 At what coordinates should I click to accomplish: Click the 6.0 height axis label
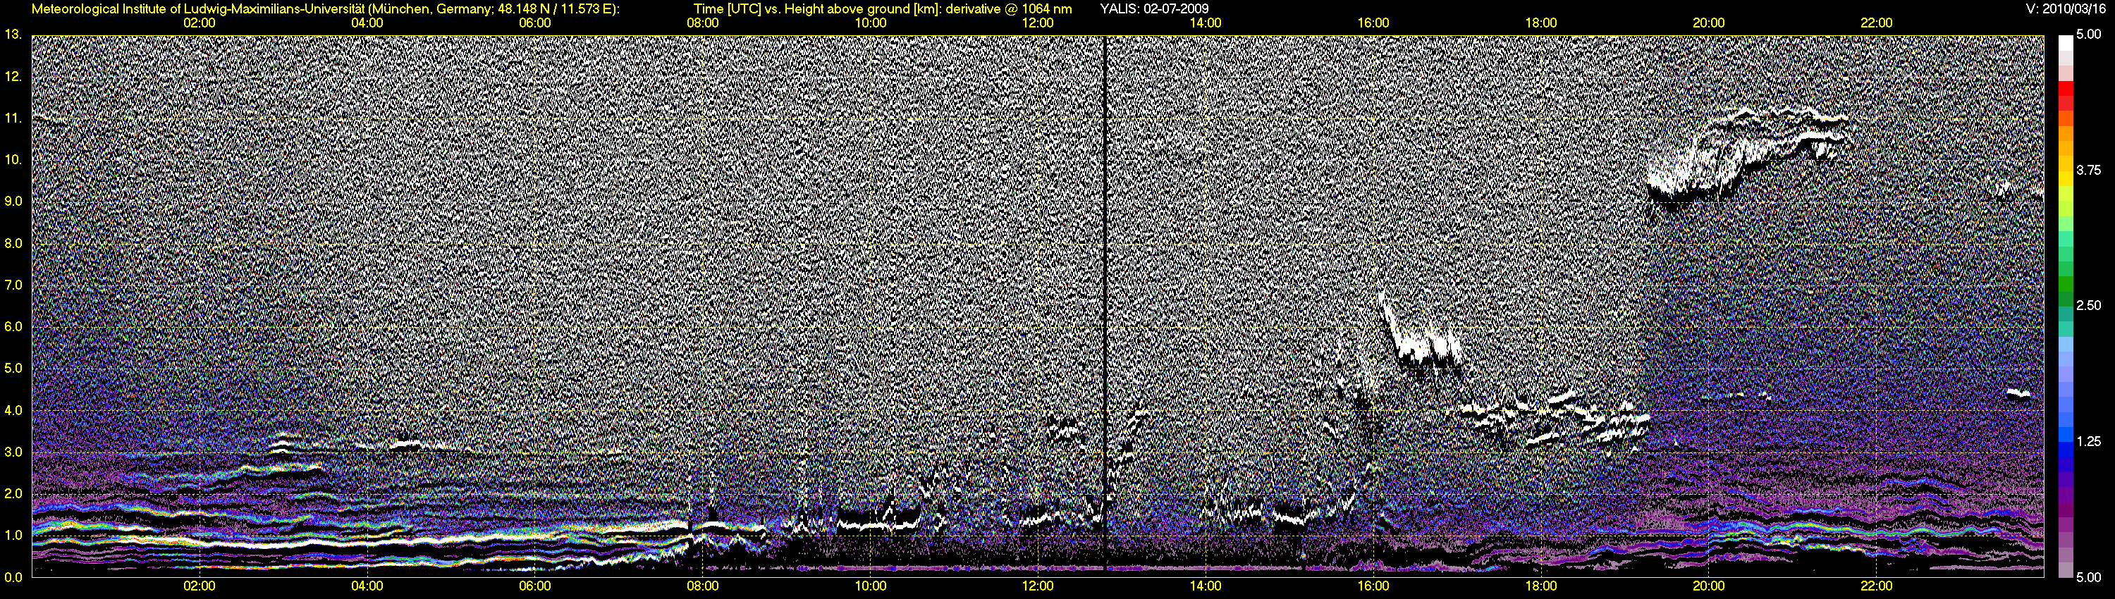(13, 326)
